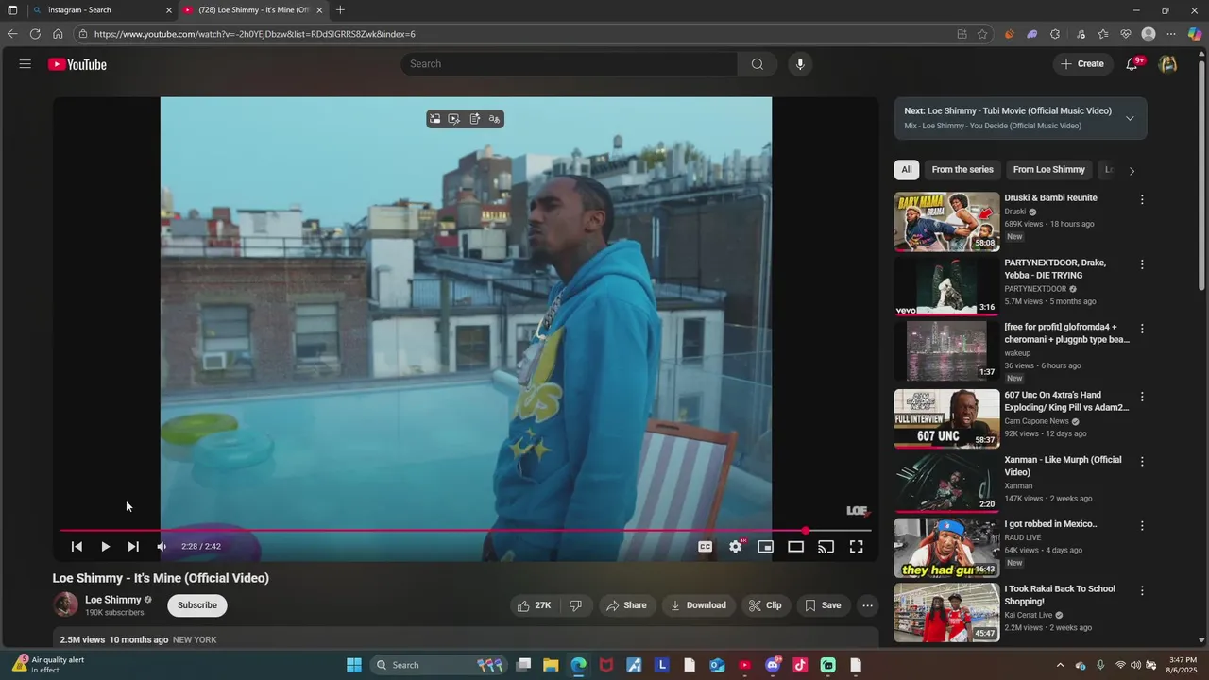This screenshot has height=680, width=1209.
Task: Open the YouTube account avatar menu
Action: point(1168,64)
